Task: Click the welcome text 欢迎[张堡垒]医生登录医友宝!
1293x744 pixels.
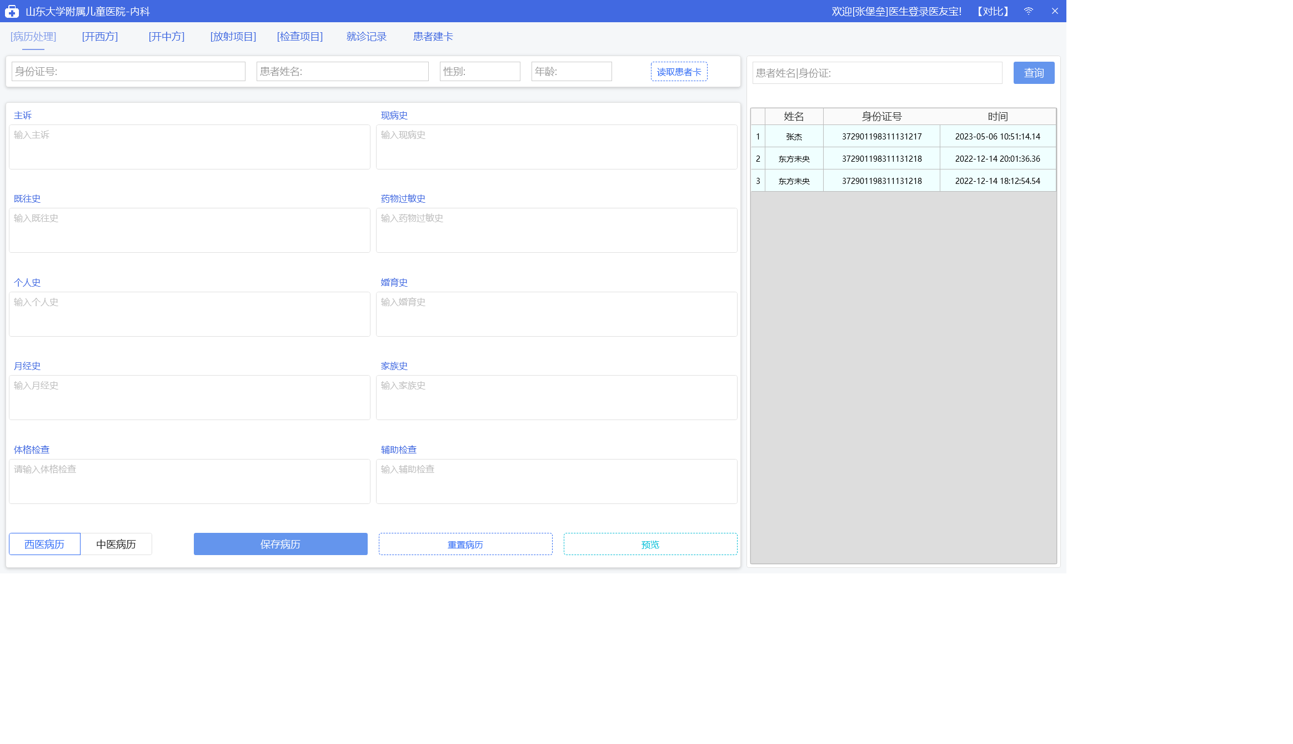Action: point(896,11)
